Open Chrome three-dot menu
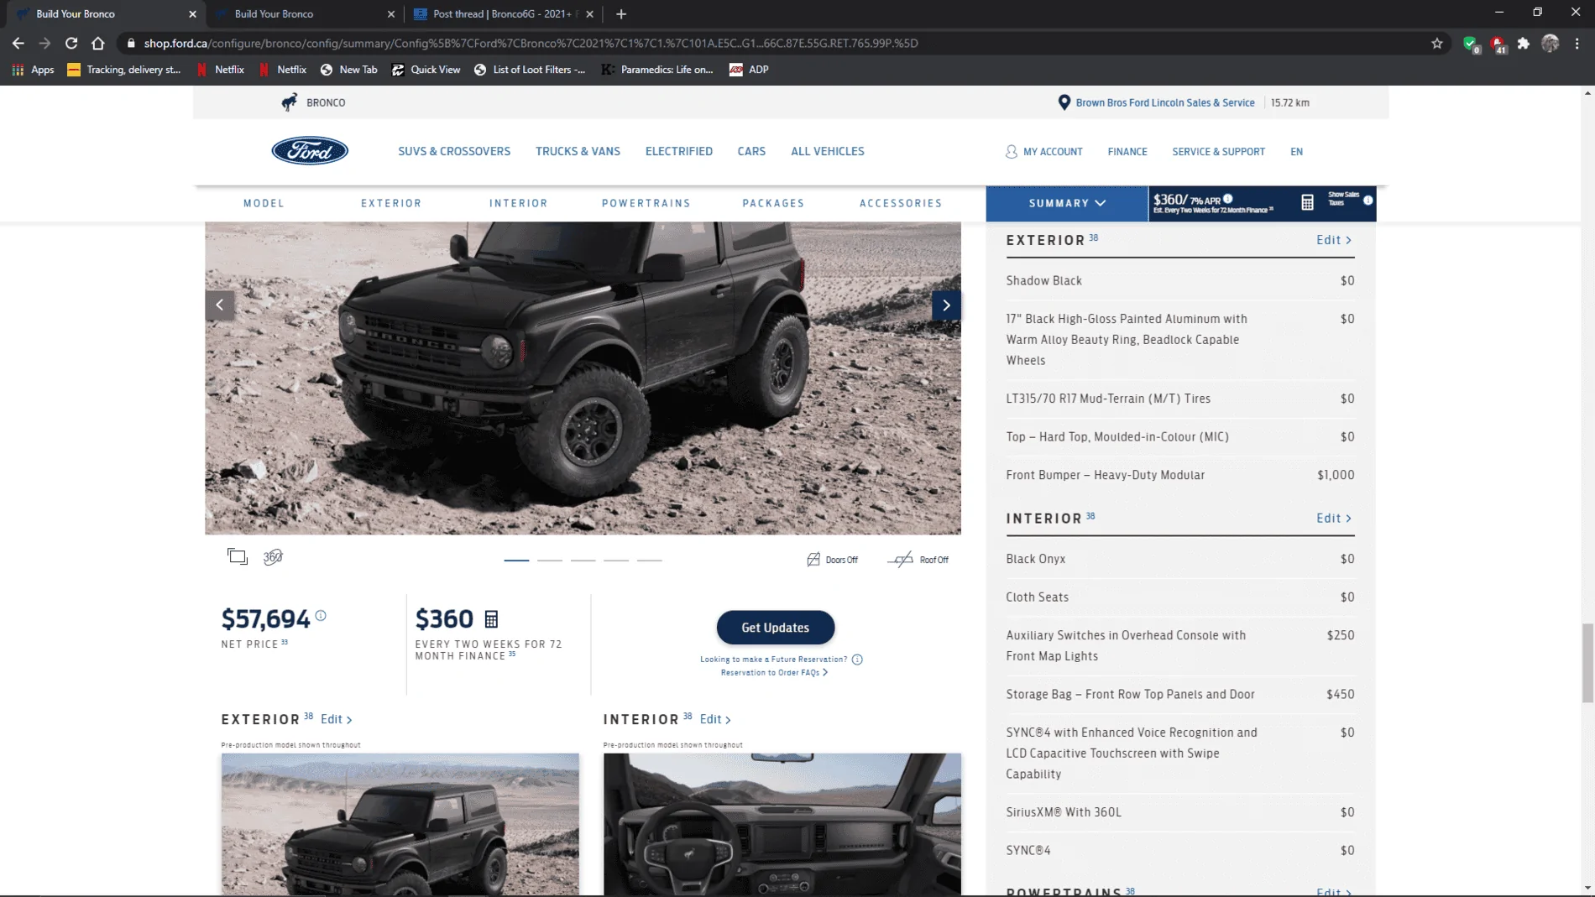Viewport: 1595px width, 897px height. coord(1577,43)
